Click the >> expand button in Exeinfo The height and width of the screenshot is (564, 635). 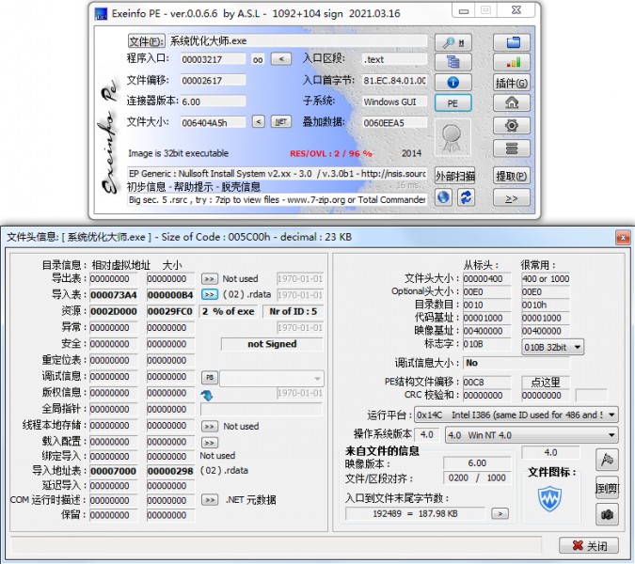(512, 198)
